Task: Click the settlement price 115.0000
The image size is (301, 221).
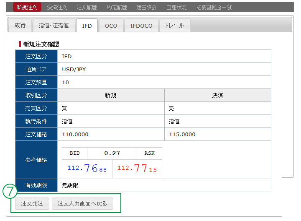Action: pyautogui.click(x=182, y=134)
